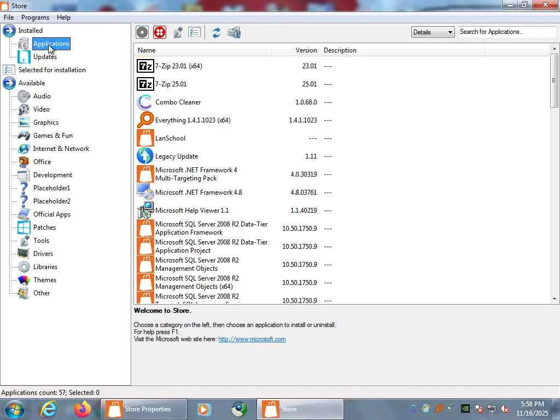
Task: Select the Placeholder1 category
Action: click(52, 188)
